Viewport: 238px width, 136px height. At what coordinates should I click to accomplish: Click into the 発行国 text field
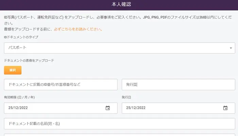[178, 85]
